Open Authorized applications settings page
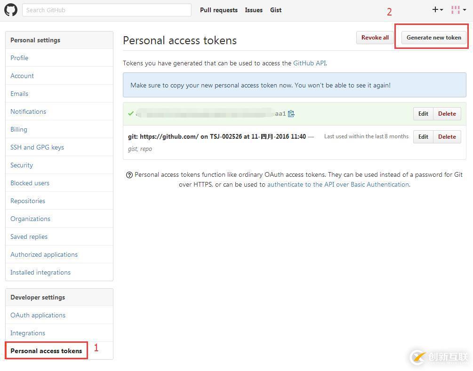Image resolution: width=473 pixels, height=371 pixels. pyautogui.click(x=44, y=254)
